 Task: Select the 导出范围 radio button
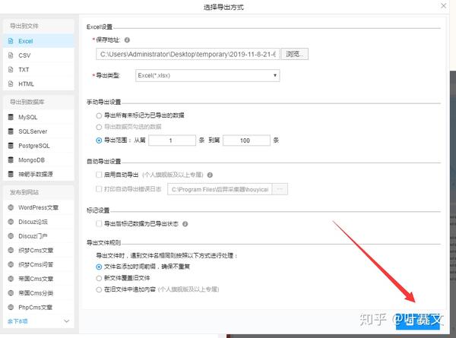pyautogui.click(x=99, y=141)
